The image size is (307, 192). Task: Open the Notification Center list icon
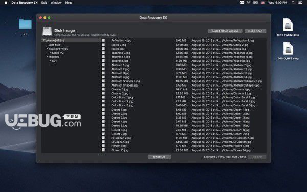(300, 3)
